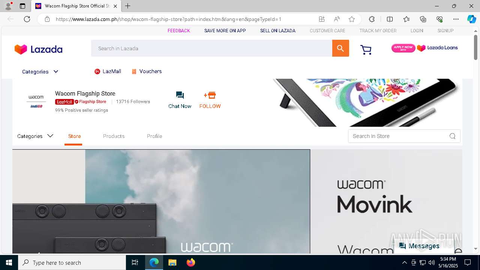Open the Windows Start menu
This screenshot has width=480, height=270.
pos(9,262)
